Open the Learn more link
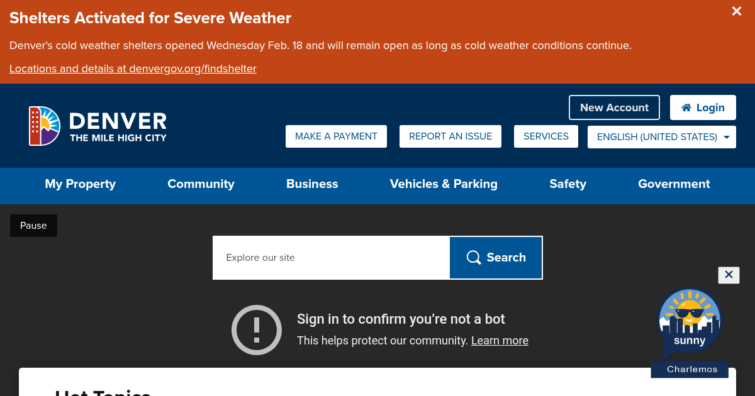 500,341
